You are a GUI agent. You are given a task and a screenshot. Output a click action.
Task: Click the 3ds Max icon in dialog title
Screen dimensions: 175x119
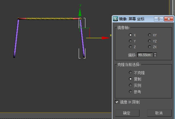coord(115,19)
